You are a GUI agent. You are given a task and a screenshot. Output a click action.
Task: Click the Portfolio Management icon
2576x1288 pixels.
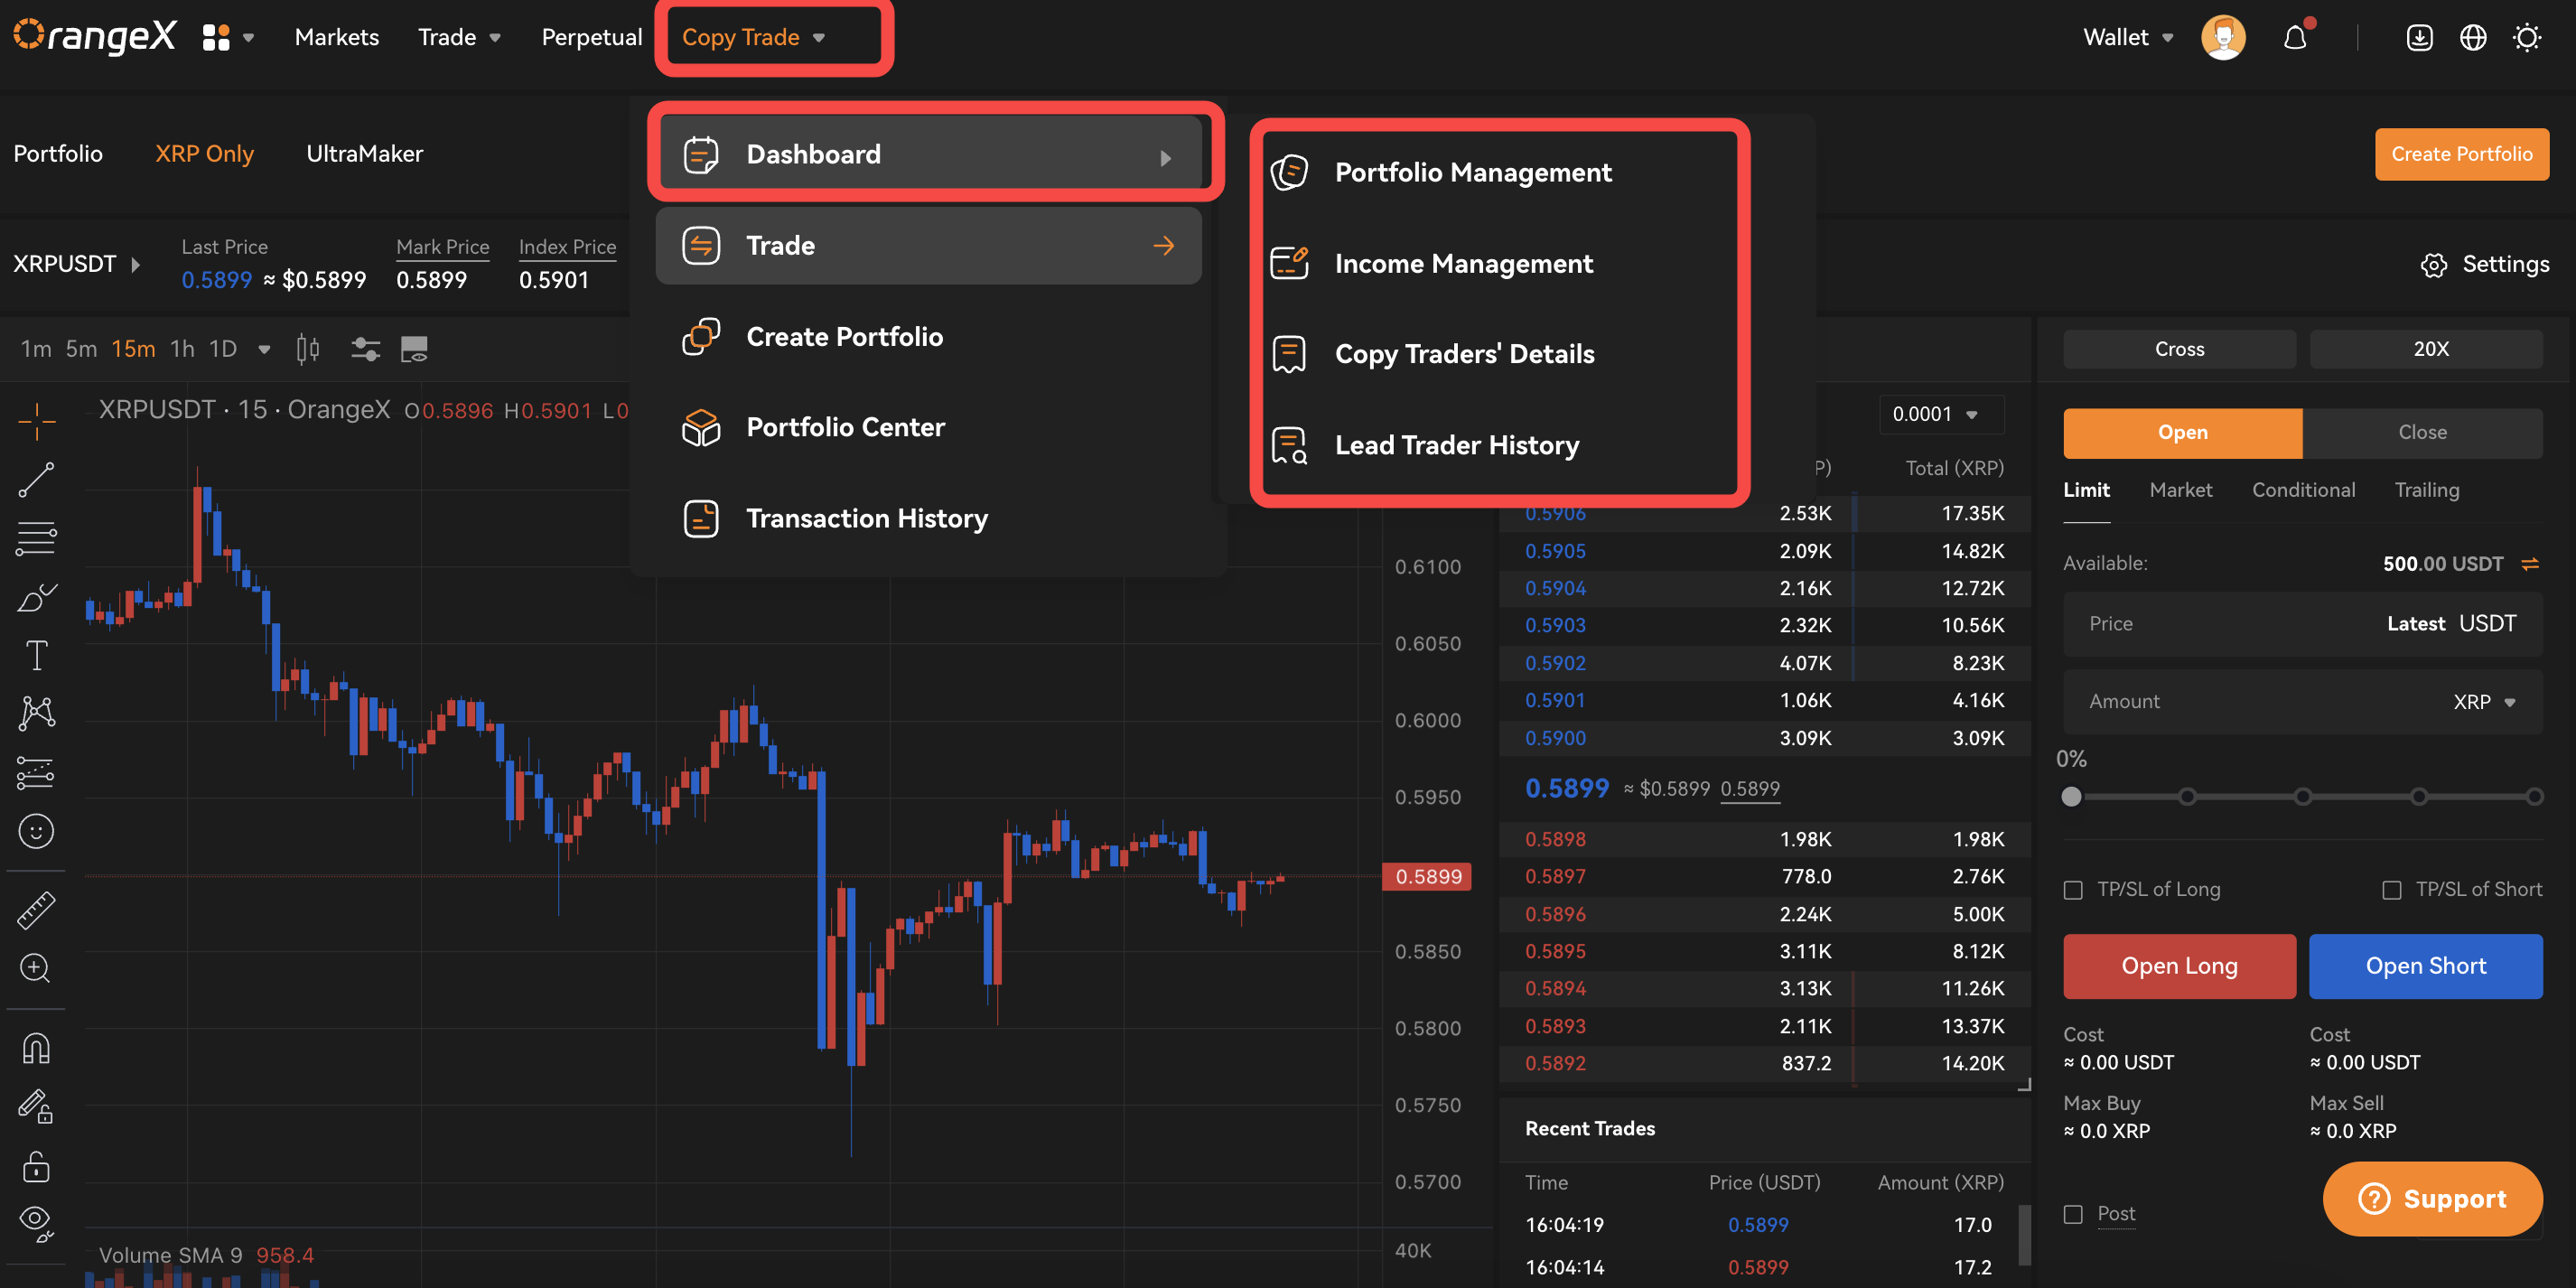(x=1290, y=172)
